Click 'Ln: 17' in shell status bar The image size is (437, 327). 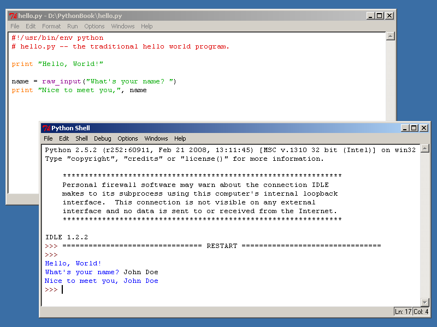point(403,312)
